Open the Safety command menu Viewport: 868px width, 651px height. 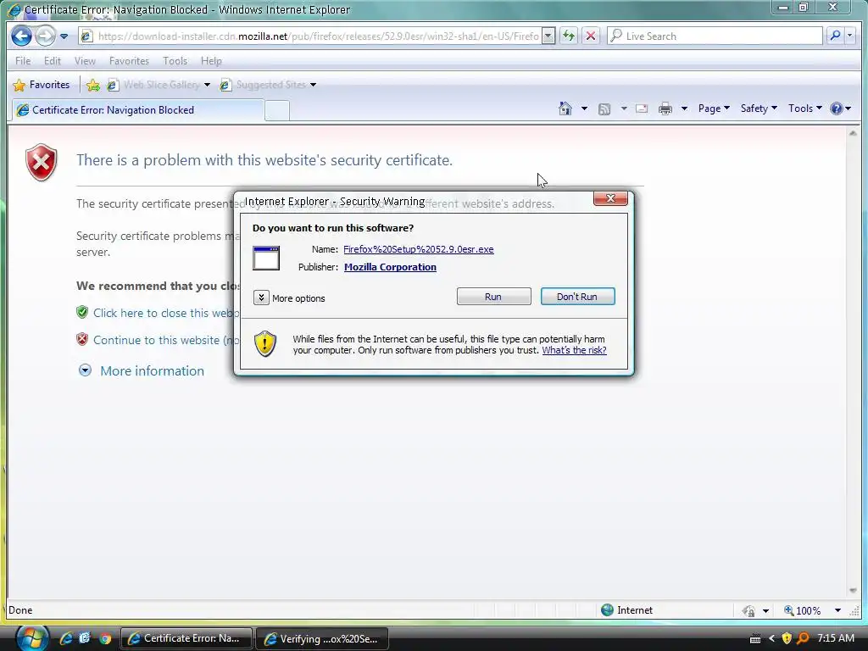[x=759, y=108]
